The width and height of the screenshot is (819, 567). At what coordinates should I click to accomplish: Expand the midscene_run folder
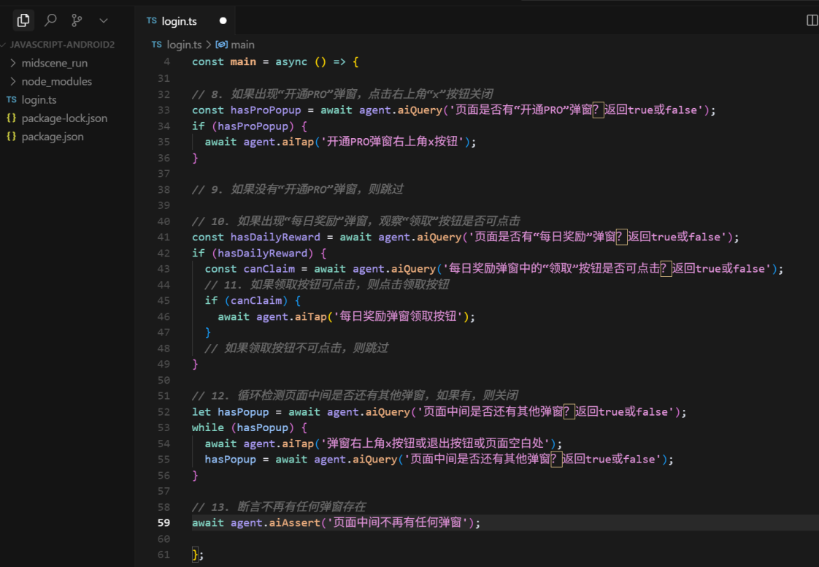[x=54, y=64]
